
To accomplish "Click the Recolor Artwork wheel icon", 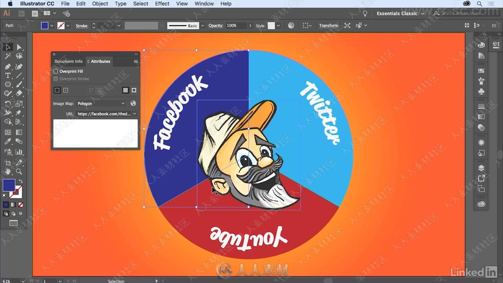I will [291, 26].
